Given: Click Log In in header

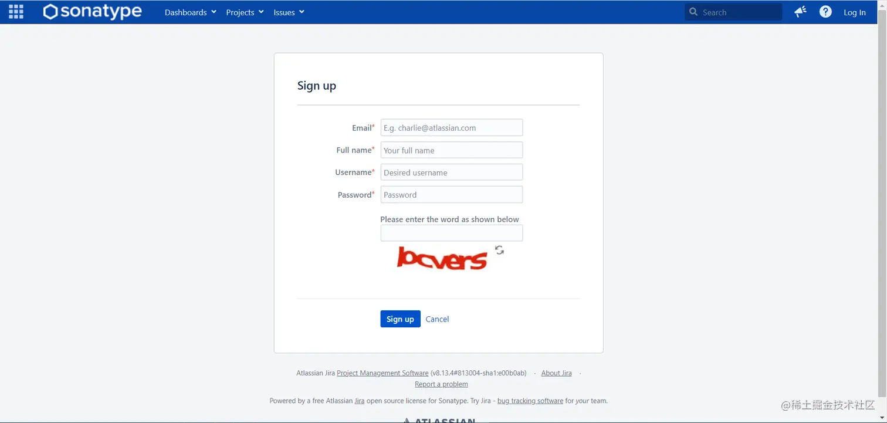Looking at the screenshot, I should point(854,12).
